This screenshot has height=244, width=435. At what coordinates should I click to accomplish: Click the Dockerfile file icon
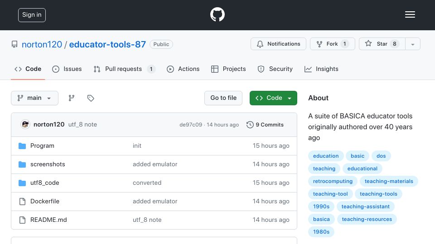23,202
